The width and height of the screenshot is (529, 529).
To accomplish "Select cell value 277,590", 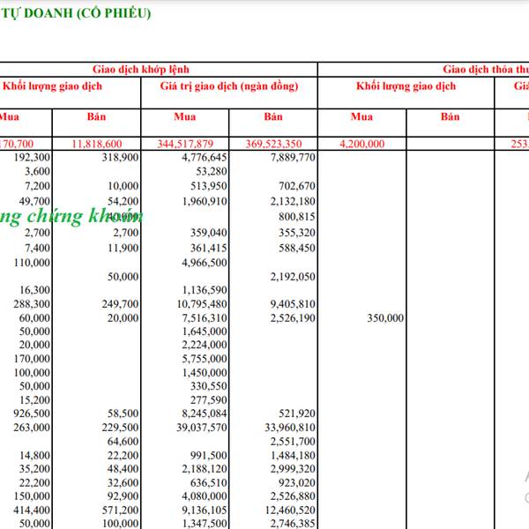I will pyautogui.click(x=209, y=400).
